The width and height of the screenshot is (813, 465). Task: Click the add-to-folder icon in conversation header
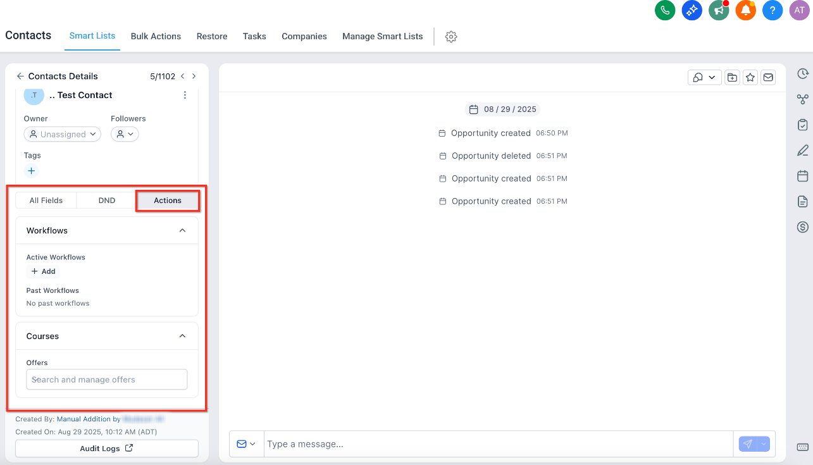pyautogui.click(x=732, y=77)
